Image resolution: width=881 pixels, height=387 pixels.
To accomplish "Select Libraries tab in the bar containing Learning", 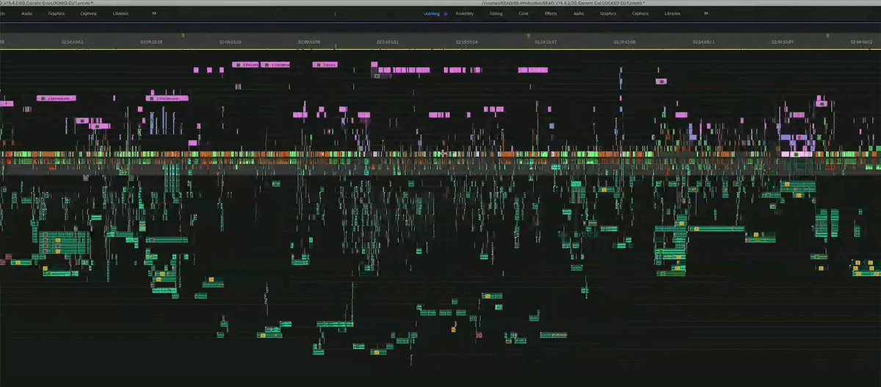I will [x=671, y=13].
